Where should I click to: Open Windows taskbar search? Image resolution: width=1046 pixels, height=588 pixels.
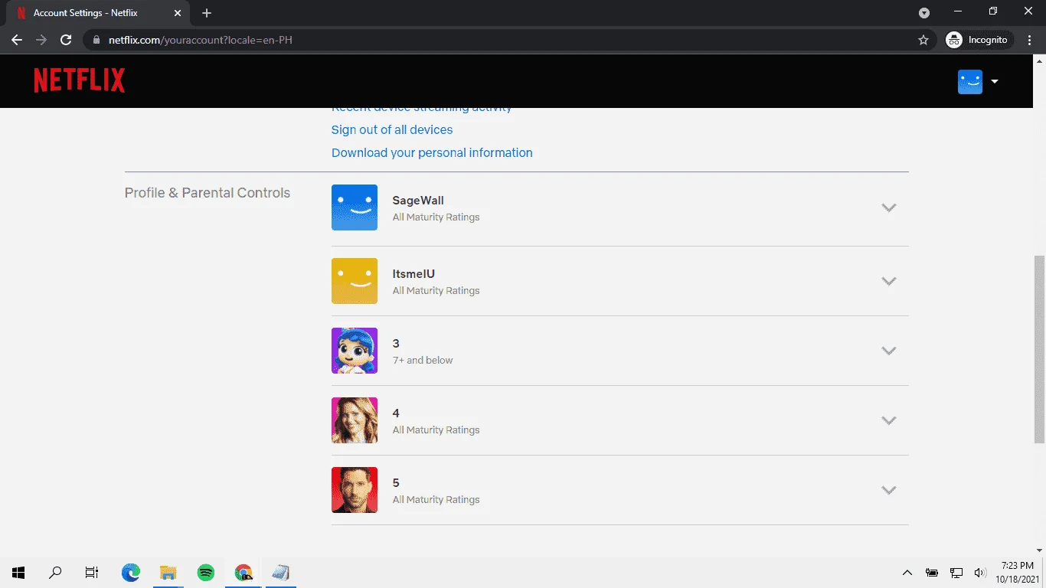click(55, 572)
